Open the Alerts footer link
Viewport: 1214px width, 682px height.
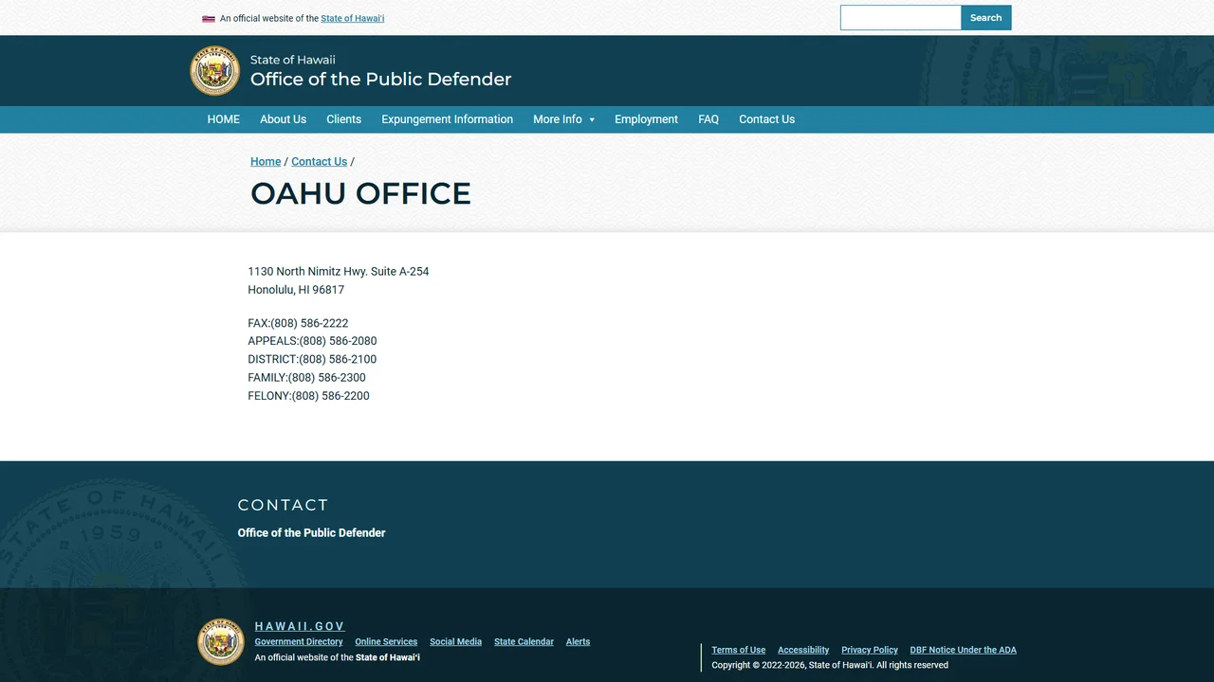[578, 642]
